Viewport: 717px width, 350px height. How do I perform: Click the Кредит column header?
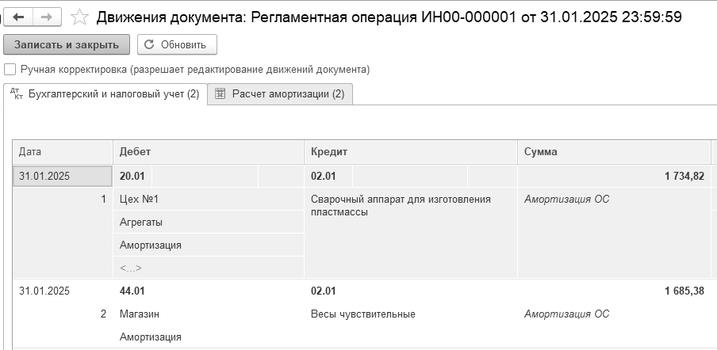point(411,152)
